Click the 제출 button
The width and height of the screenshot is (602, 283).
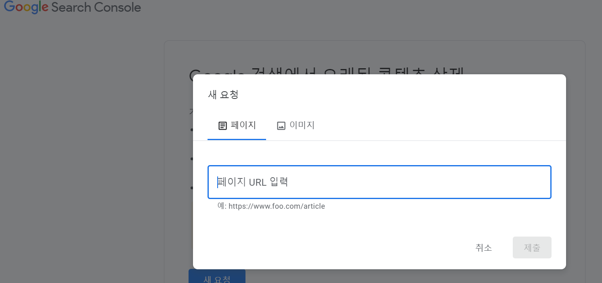coord(532,247)
